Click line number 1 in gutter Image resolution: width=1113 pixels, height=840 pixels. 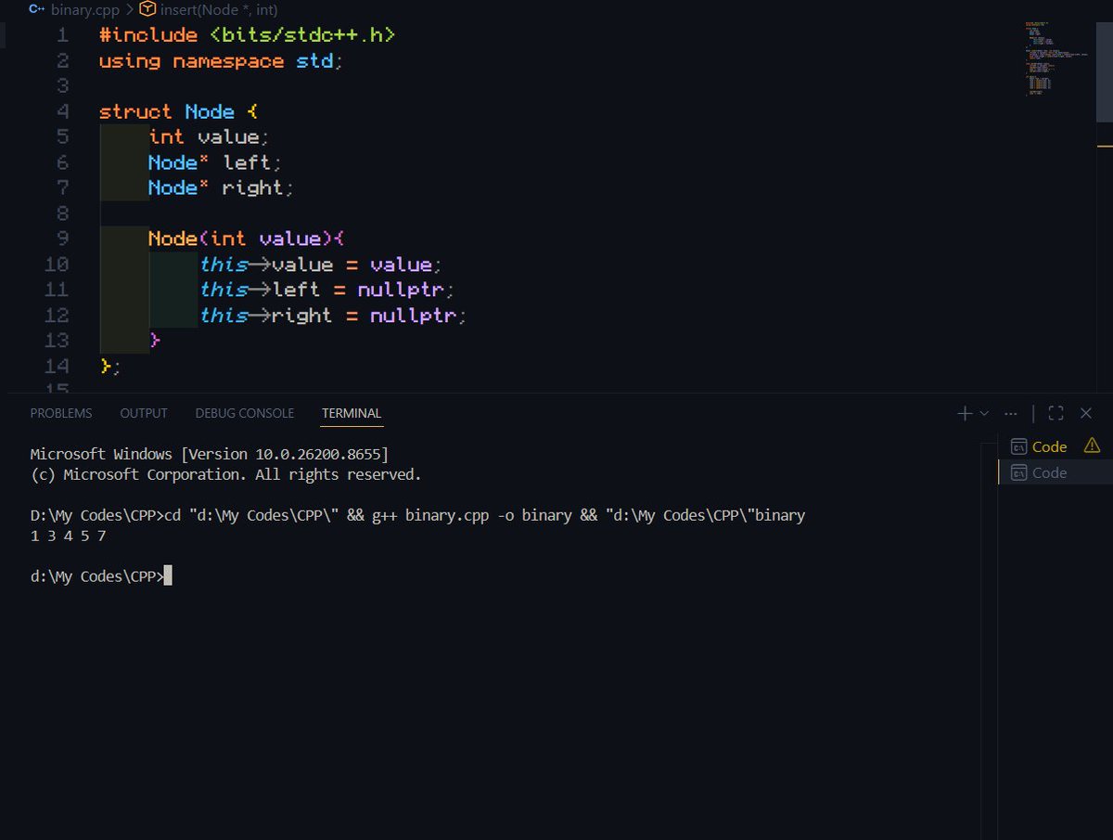62,35
